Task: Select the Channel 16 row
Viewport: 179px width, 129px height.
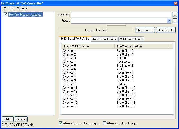Action: (x=117, y=106)
